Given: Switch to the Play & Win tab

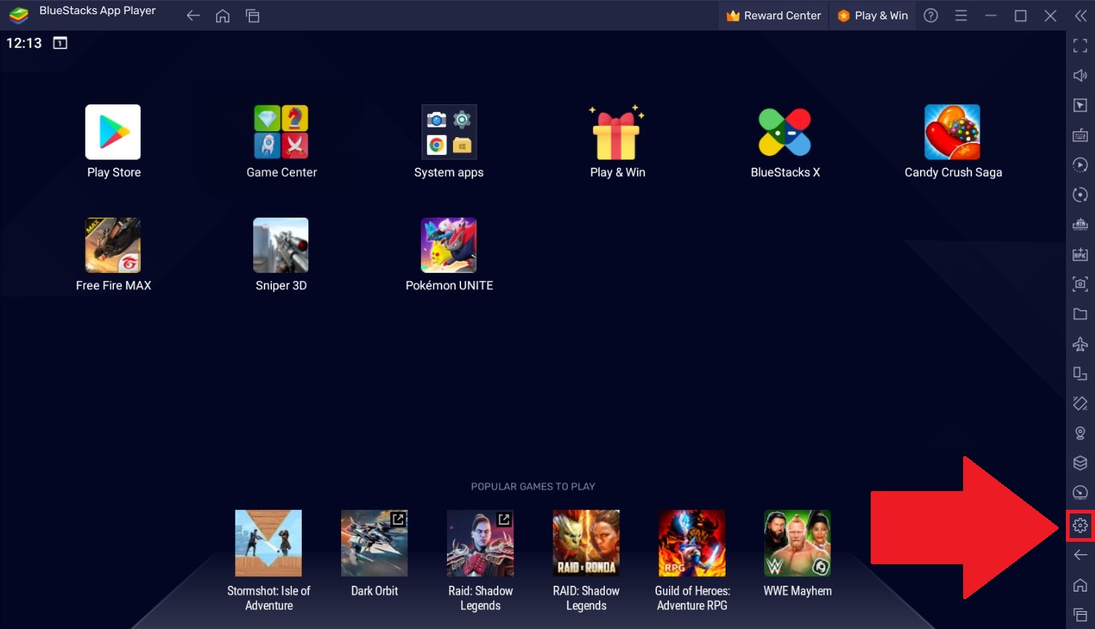Looking at the screenshot, I should click(x=872, y=15).
